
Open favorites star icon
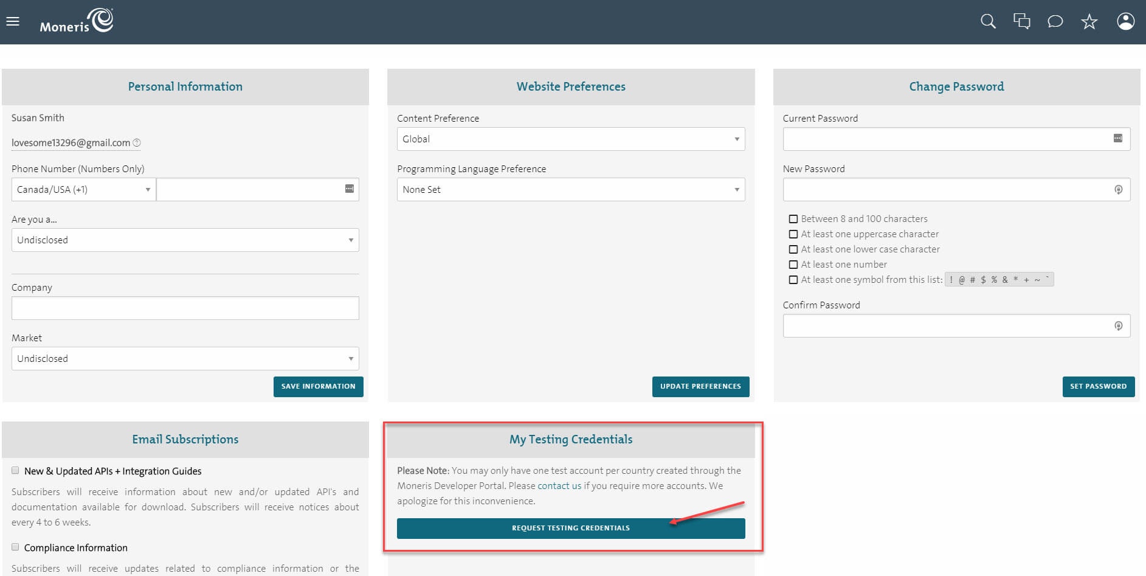pyautogui.click(x=1089, y=23)
